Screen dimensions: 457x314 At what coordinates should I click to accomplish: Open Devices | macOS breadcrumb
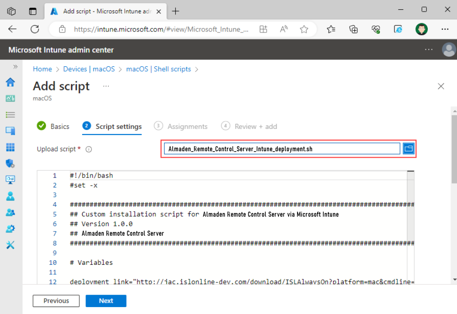[x=89, y=69]
